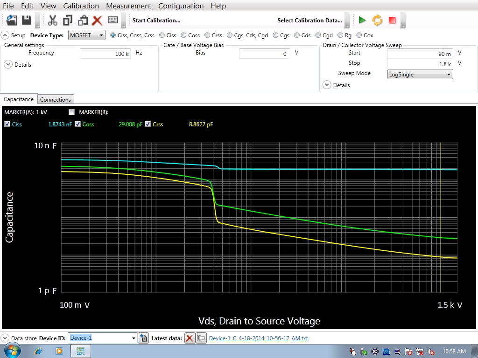Click the red X delete icon in toolbar
This screenshot has height=358, width=478.
(97, 20)
